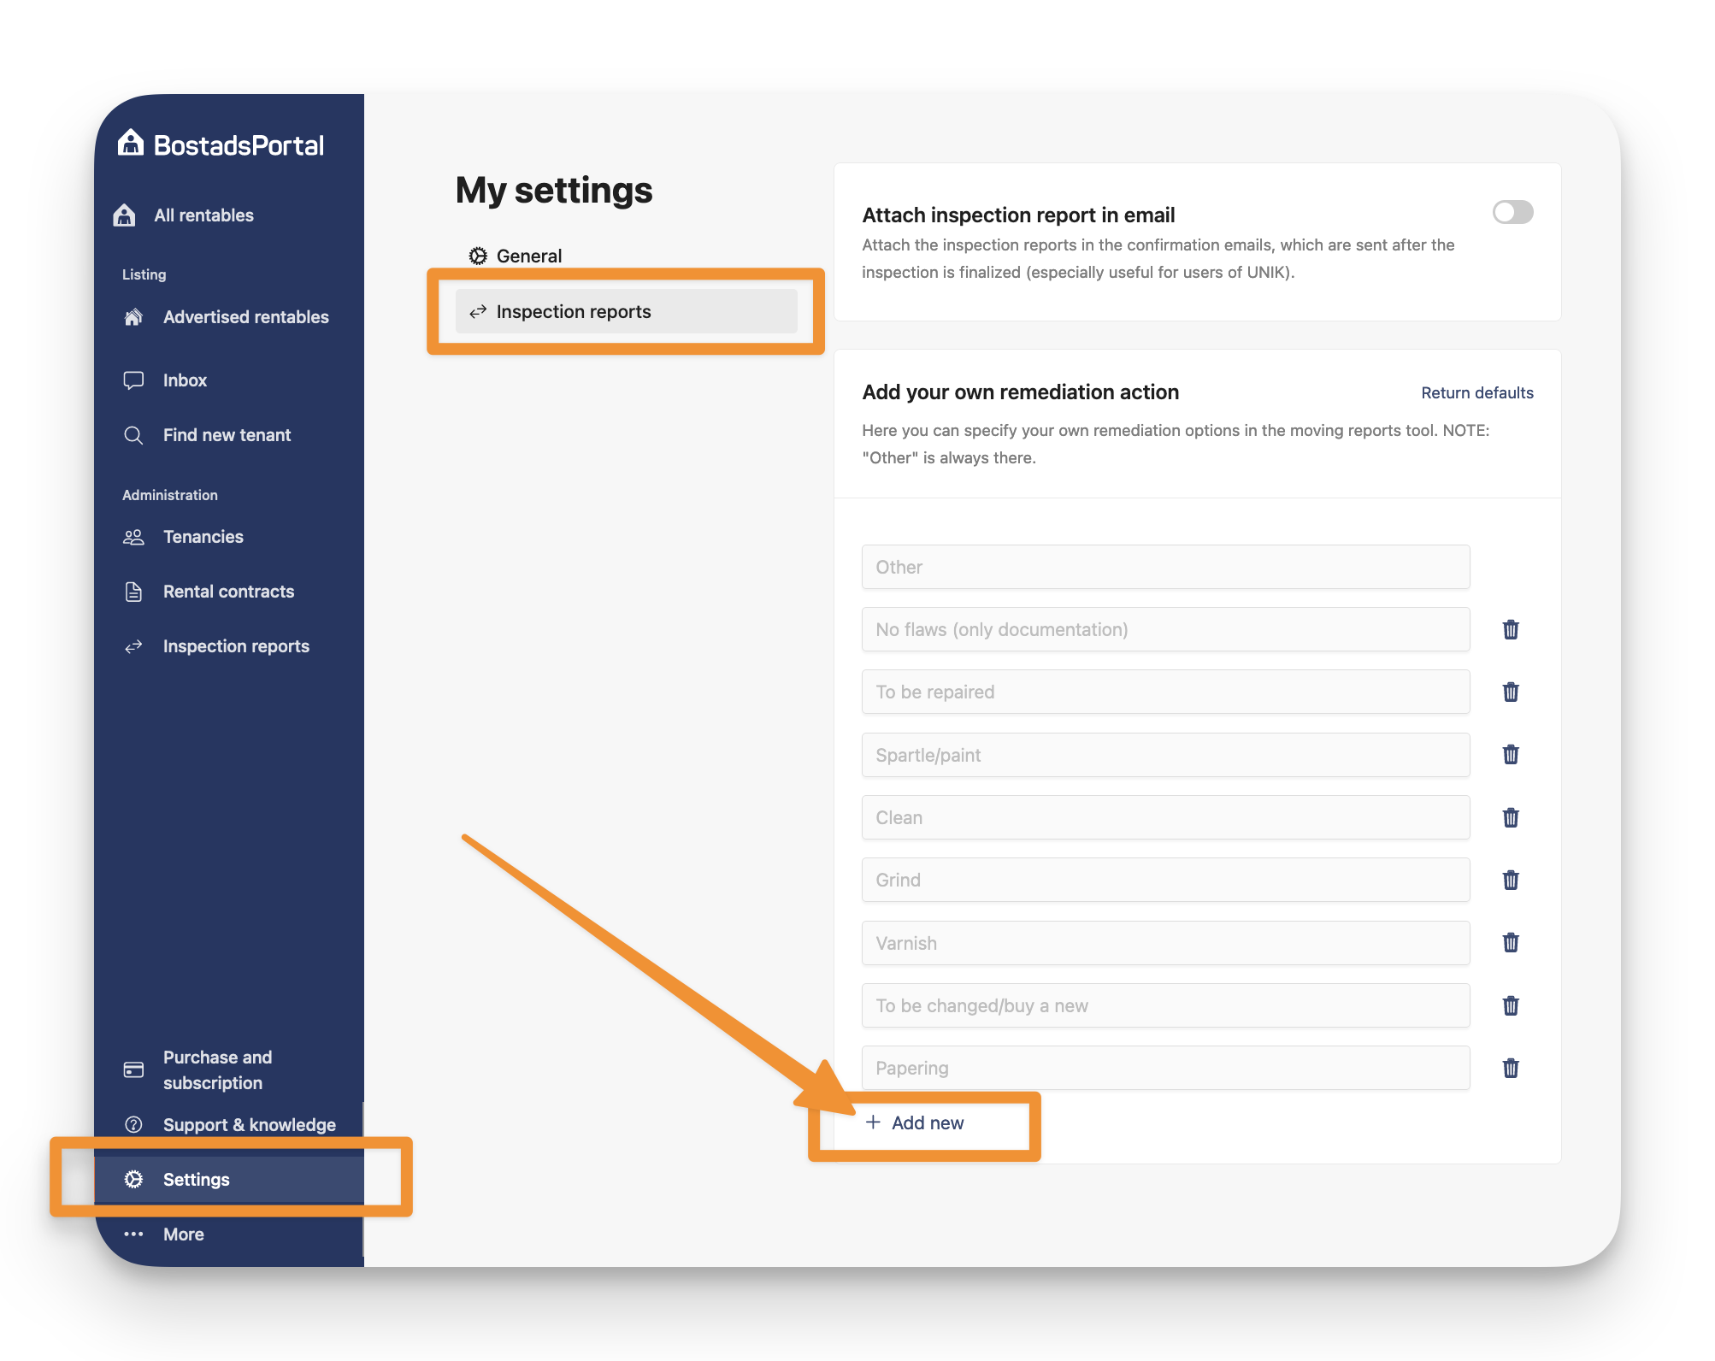This screenshot has width=1715, height=1361.
Task: Click sidebar Inspection reports arrows icon
Action: click(x=133, y=646)
